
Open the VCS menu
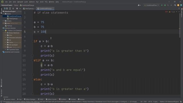(x=46, y=2)
